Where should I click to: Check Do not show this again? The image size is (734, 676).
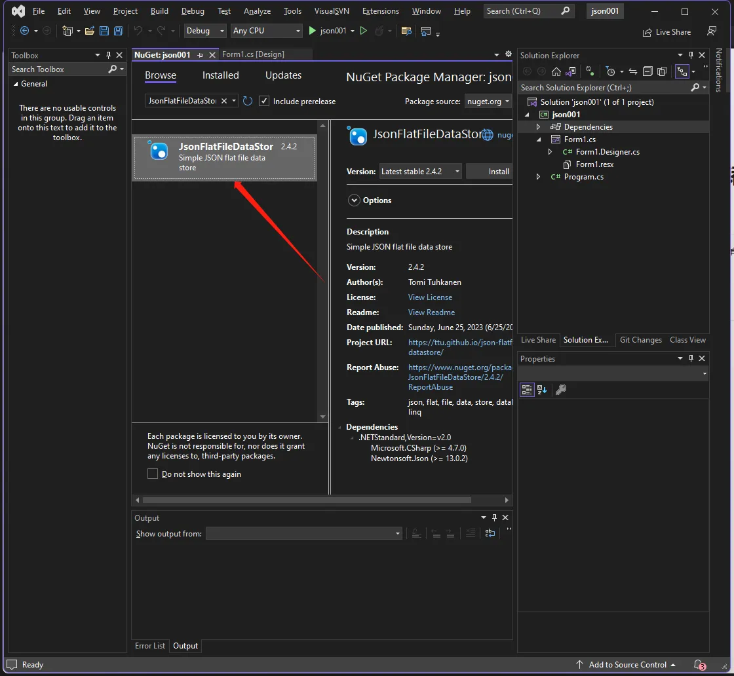point(153,474)
